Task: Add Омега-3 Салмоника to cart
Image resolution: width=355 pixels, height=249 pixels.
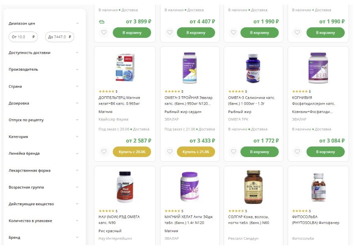Action: click(259, 152)
